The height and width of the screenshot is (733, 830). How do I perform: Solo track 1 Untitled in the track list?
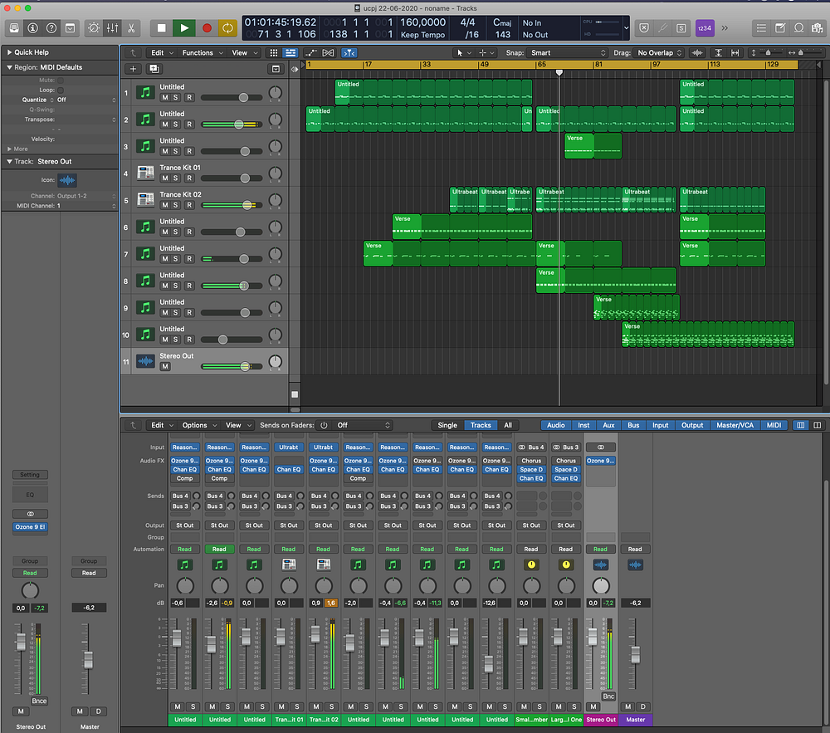176,97
